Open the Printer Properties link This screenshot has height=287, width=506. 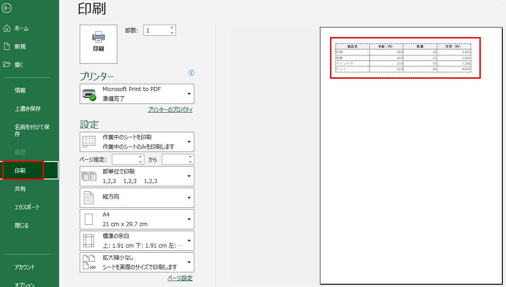(x=170, y=110)
